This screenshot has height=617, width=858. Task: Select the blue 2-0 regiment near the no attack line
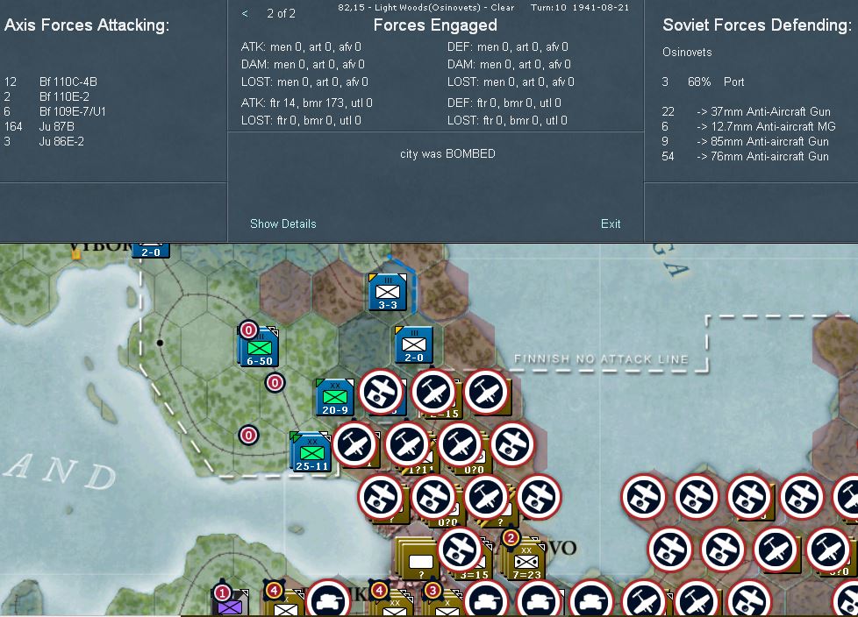[x=414, y=344]
